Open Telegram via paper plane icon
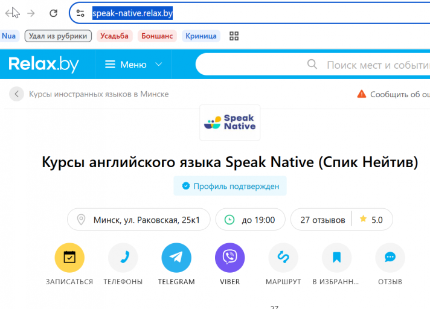 [176, 258]
